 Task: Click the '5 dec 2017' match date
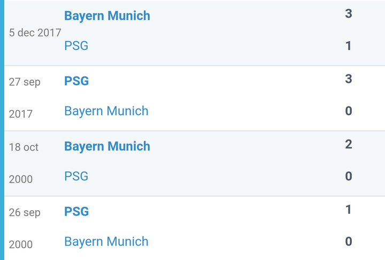[35, 32]
